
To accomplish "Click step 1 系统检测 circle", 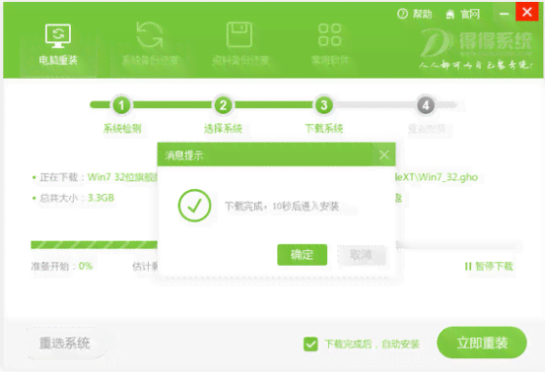I will tap(121, 105).
